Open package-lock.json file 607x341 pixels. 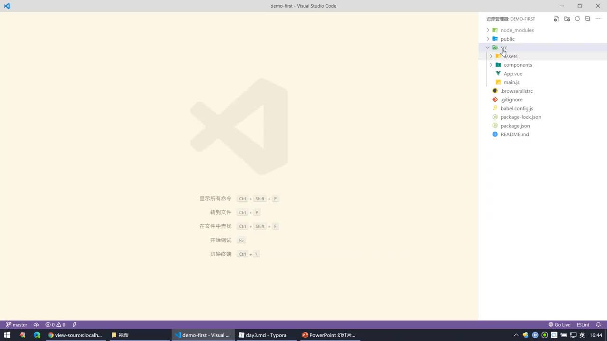[521, 117]
